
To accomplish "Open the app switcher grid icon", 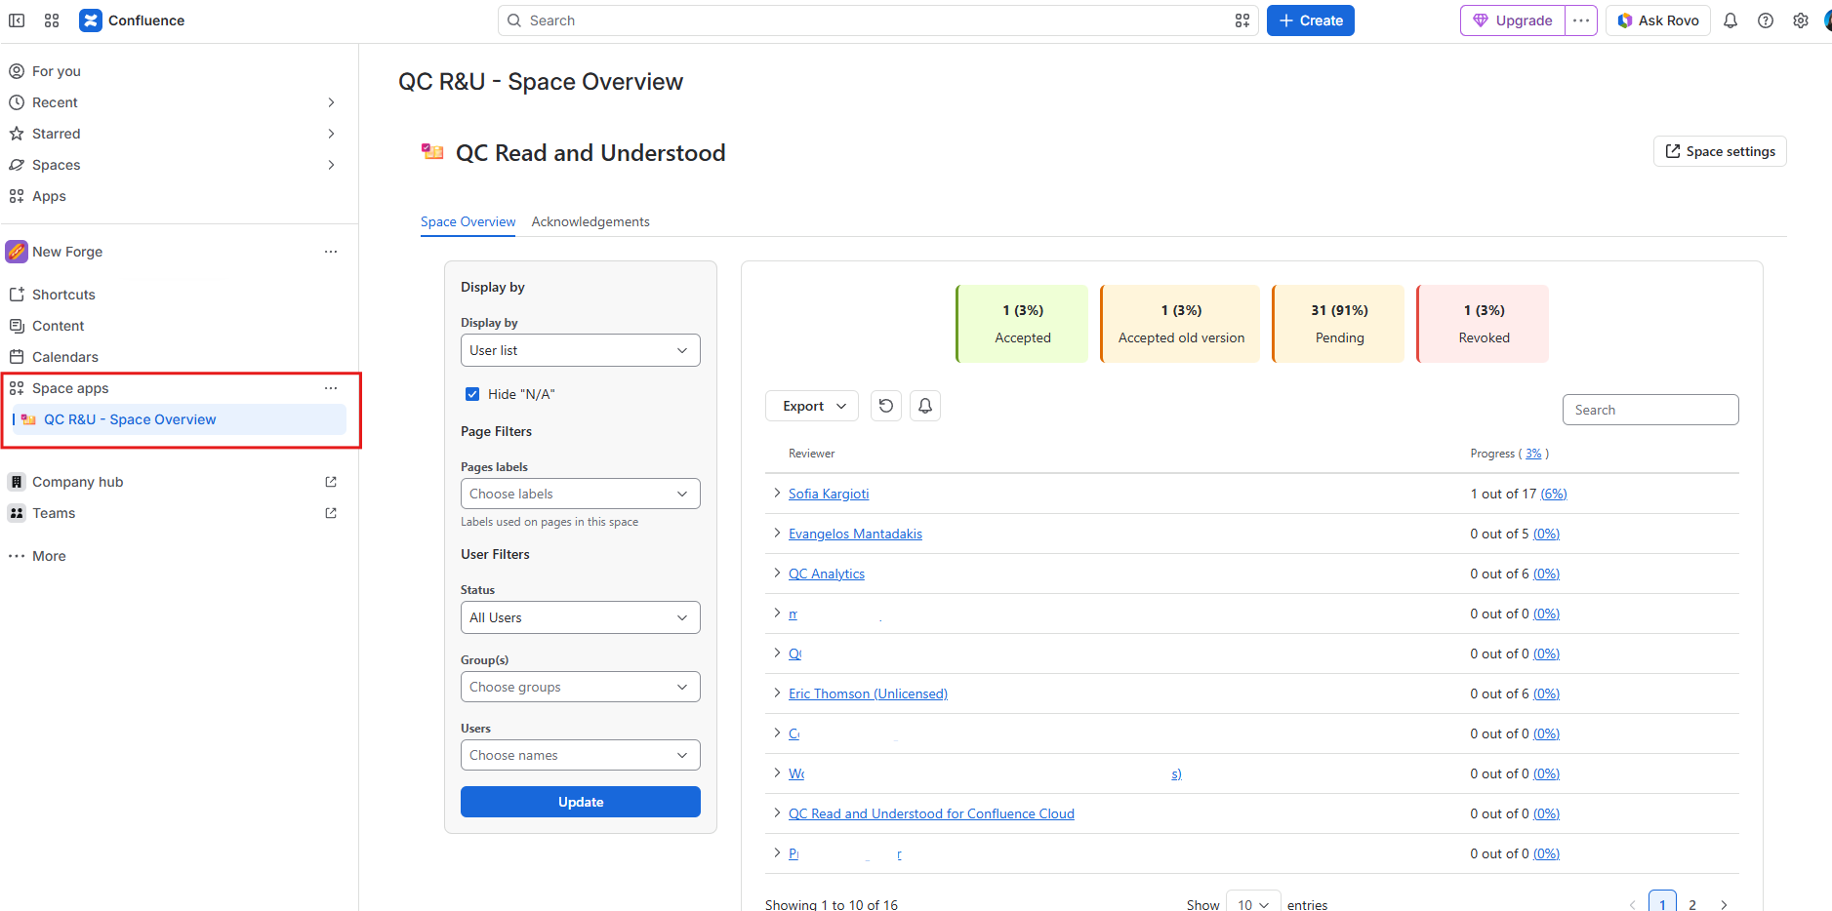I will pyautogui.click(x=52, y=20).
